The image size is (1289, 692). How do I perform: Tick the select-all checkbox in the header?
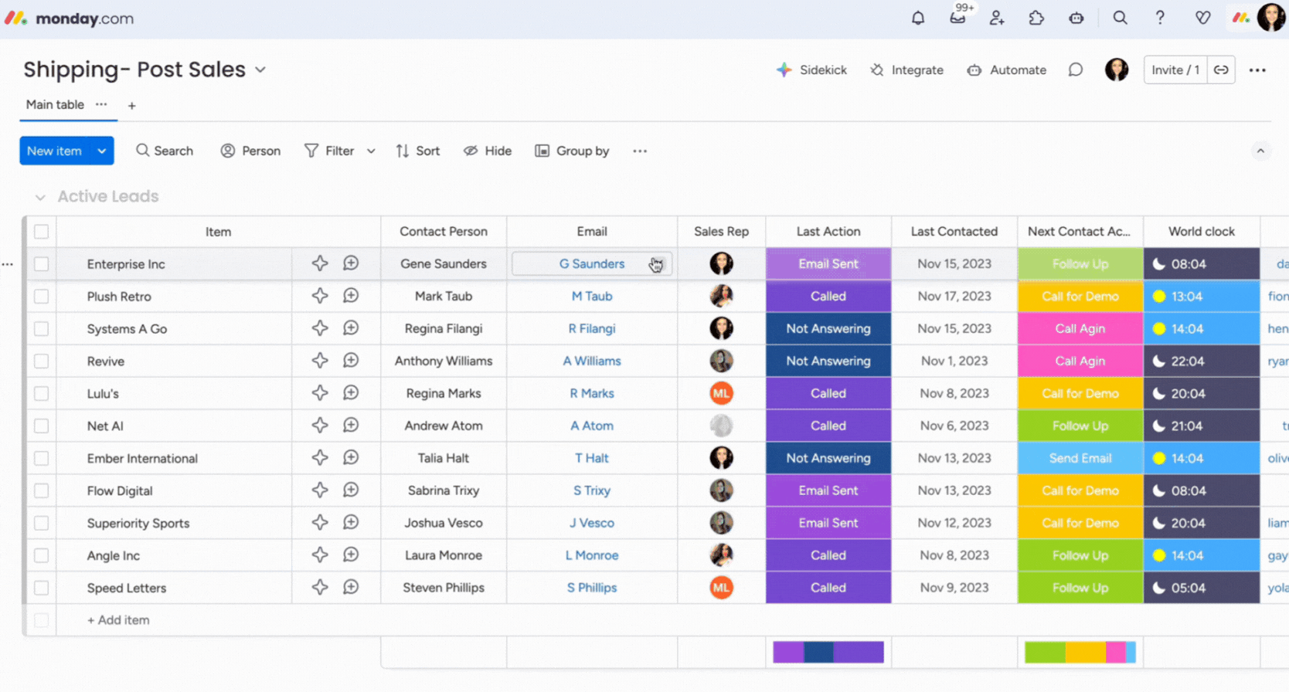click(x=42, y=232)
